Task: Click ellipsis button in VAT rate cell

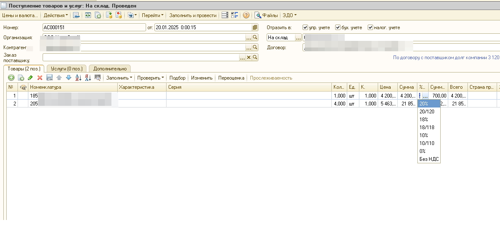Action: click(425, 95)
